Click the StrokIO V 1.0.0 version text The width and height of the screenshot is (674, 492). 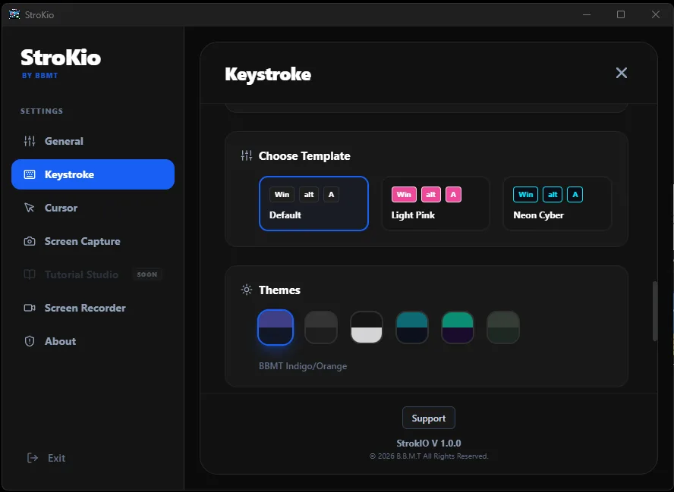pyautogui.click(x=429, y=443)
